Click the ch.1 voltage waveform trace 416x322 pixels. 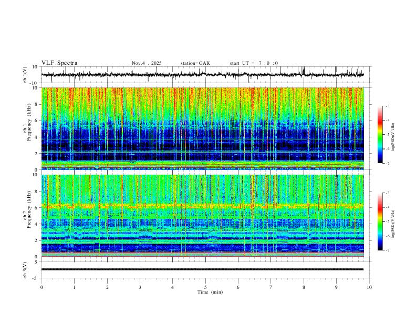(202, 75)
